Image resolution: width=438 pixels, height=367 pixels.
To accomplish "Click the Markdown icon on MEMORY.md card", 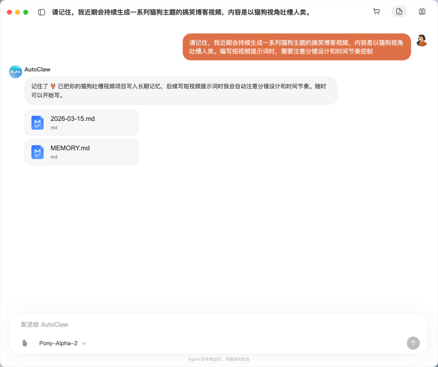I will (37, 152).
